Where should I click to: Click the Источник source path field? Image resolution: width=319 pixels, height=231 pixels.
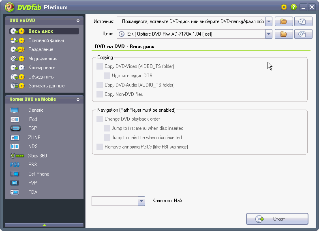coord(191,21)
